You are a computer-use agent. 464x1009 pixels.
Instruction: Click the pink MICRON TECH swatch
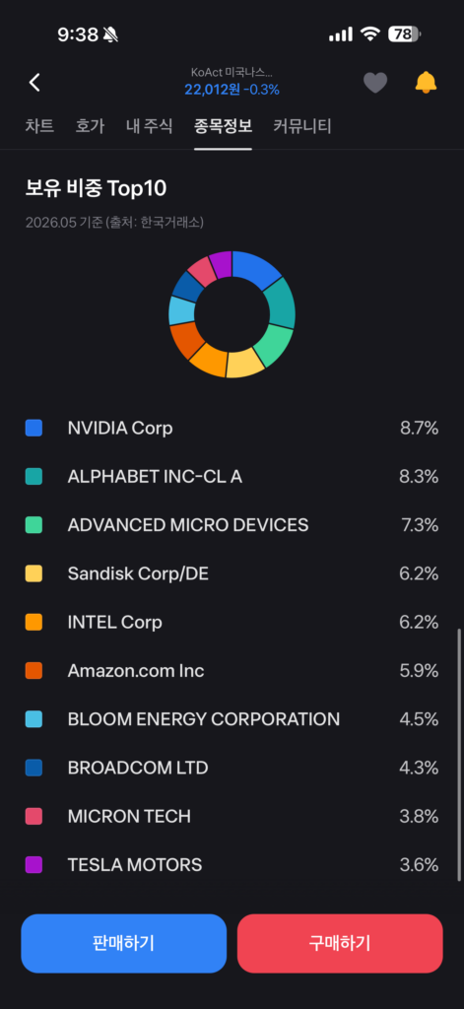34,817
